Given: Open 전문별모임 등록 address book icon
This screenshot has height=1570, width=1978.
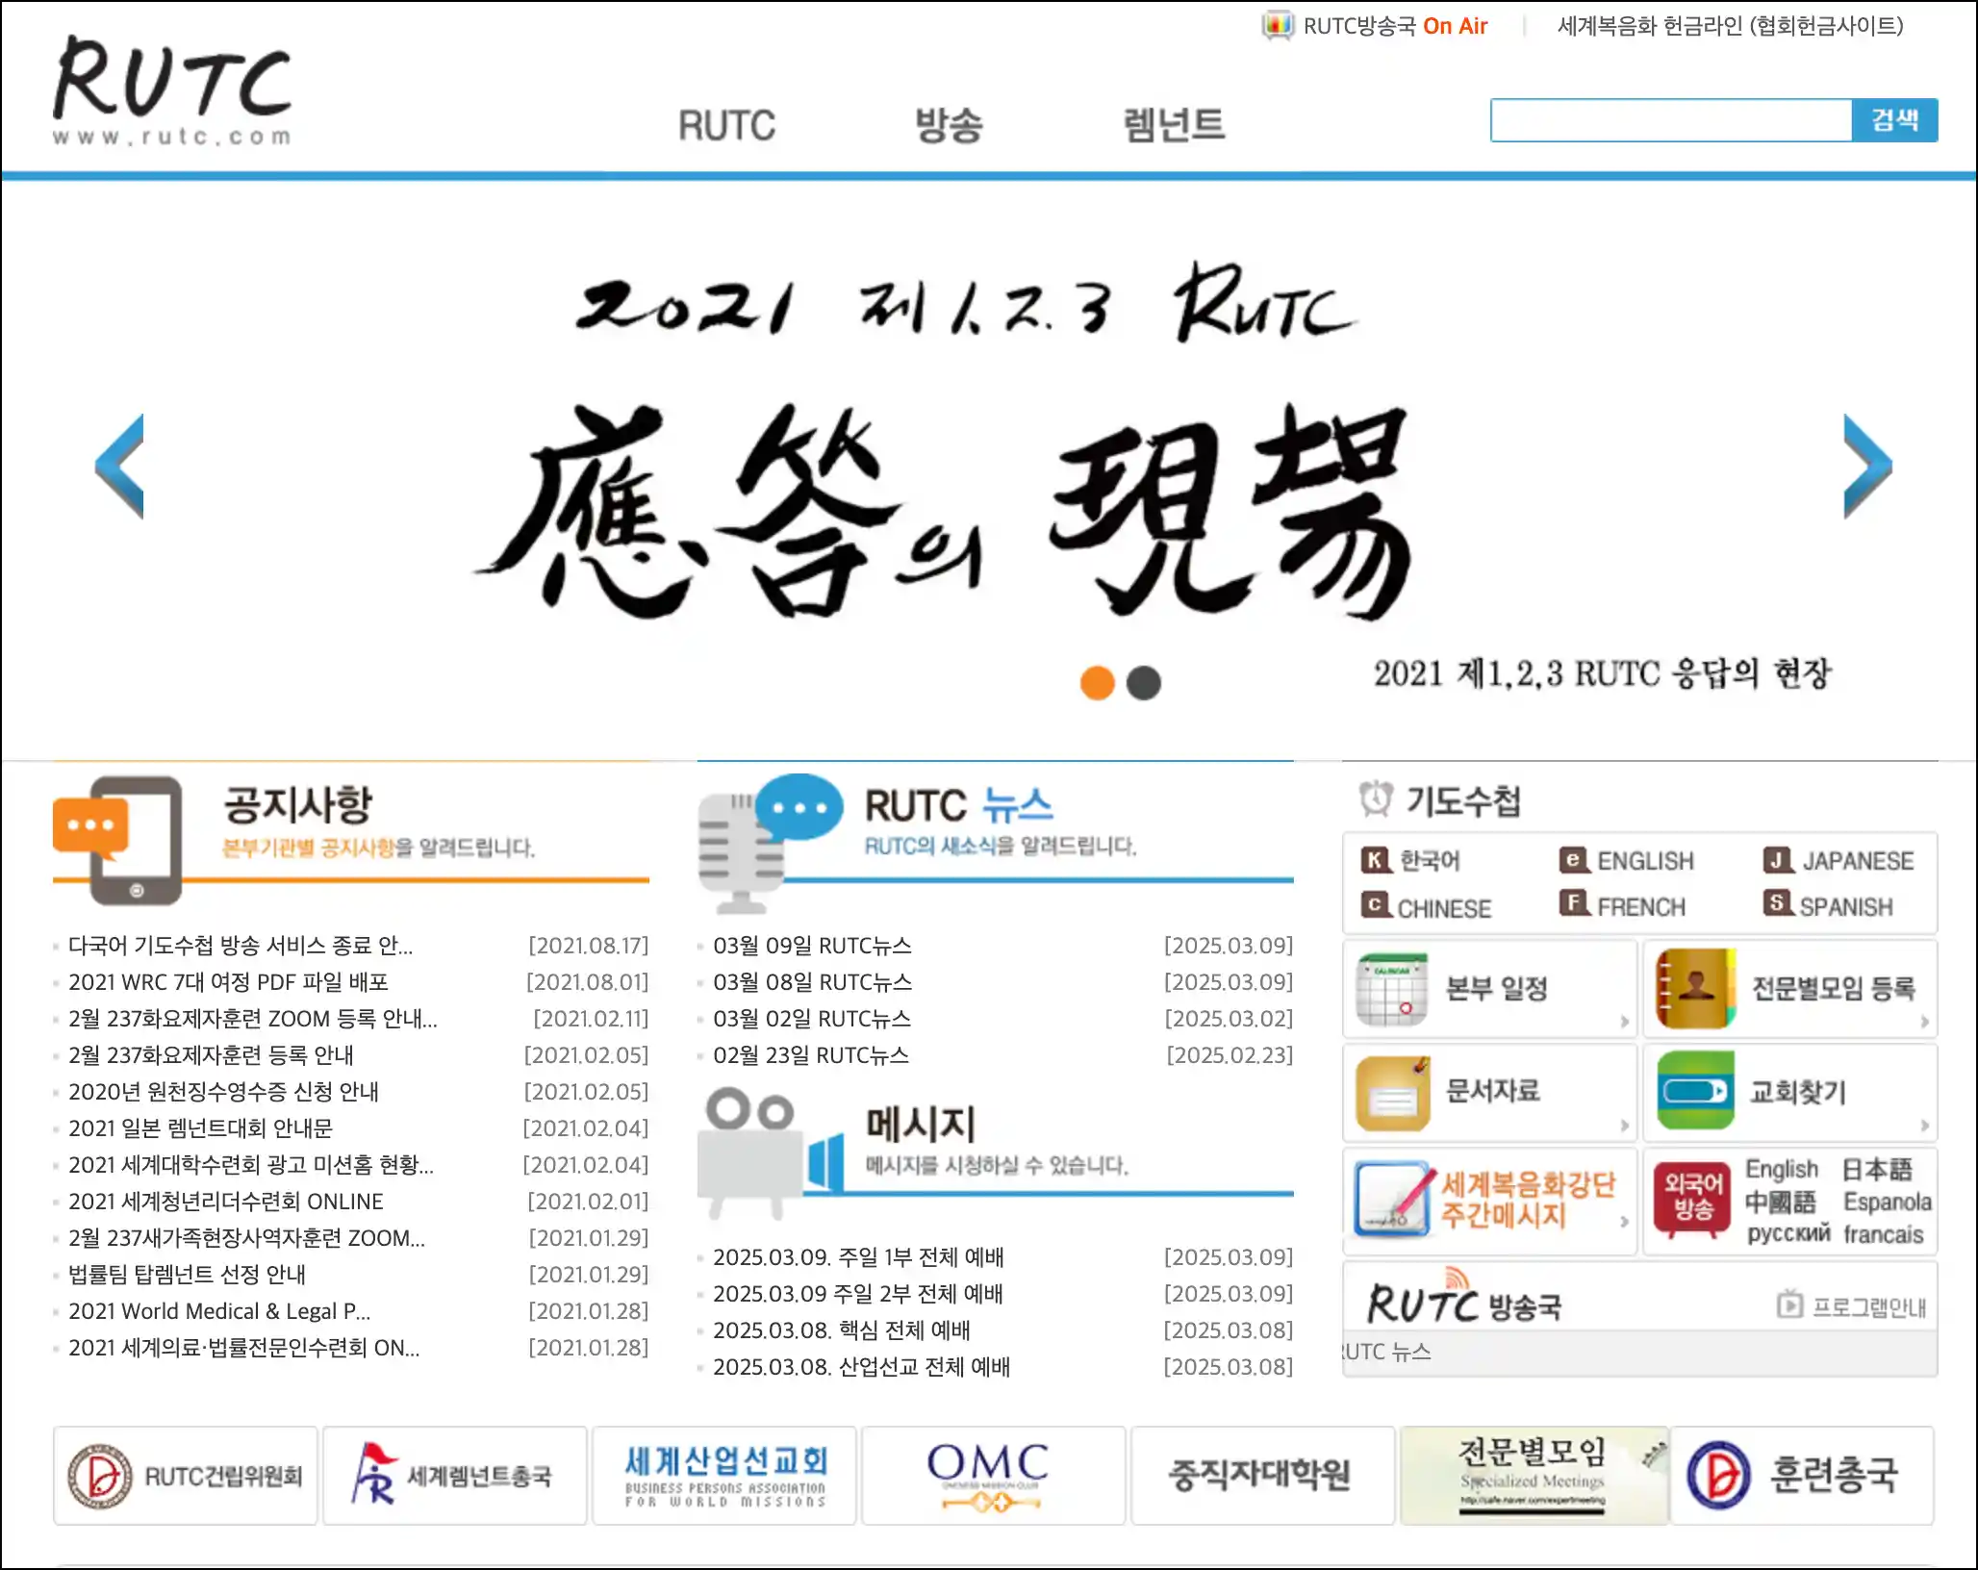Looking at the screenshot, I should pos(1696,988).
